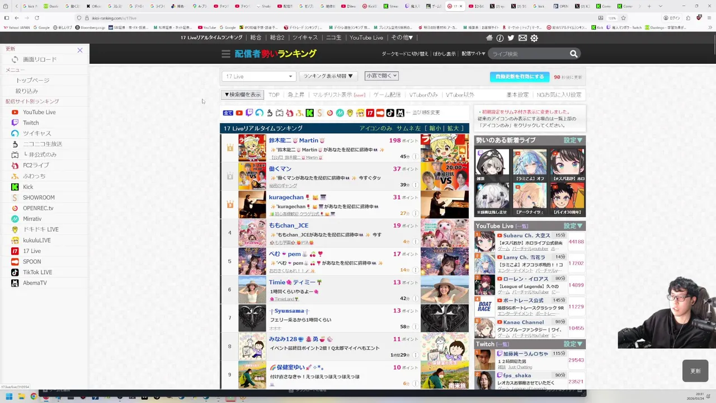This screenshot has height=403, width=716.
Task: Click 画面リロード reload icon in sidebar
Action: (15, 59)
